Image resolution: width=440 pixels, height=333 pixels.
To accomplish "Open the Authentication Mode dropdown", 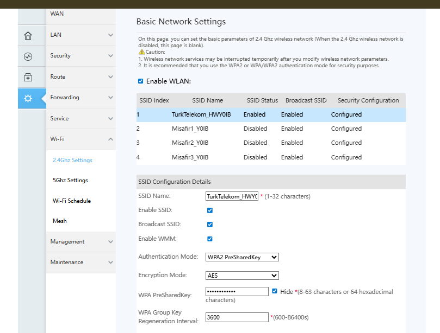I will tap(242, 257).
